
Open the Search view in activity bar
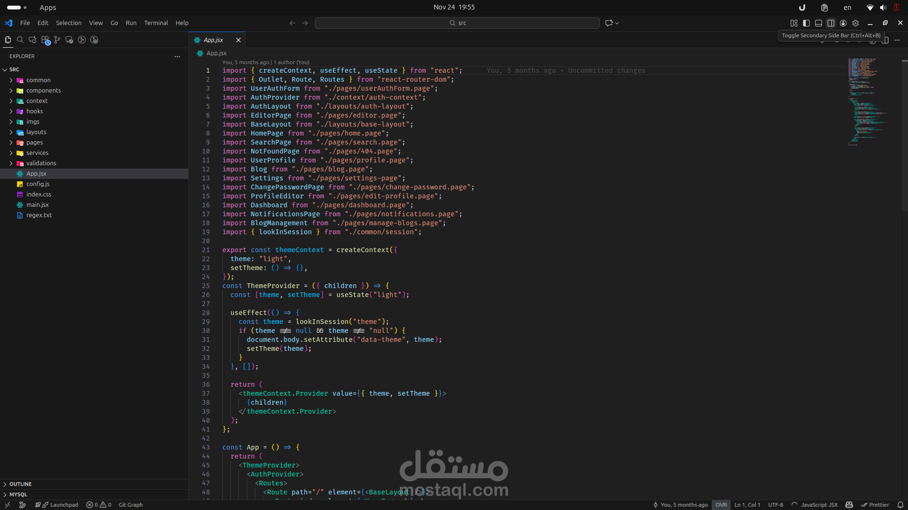point(20,40)
